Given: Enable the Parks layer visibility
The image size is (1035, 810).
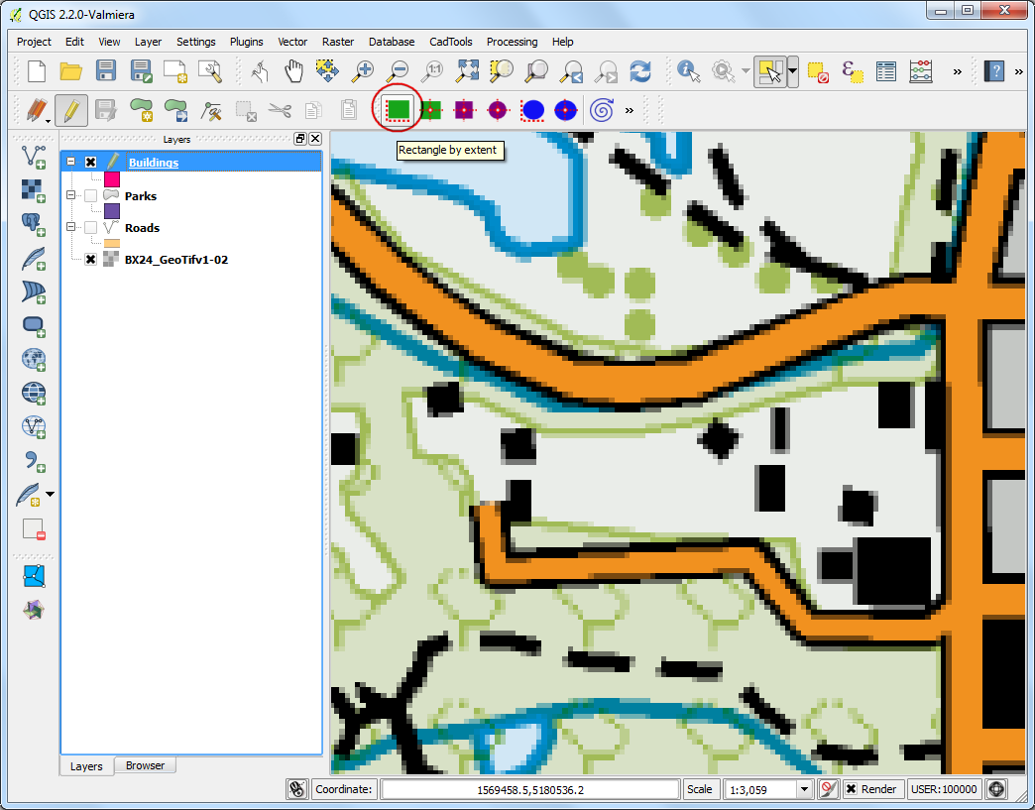Looking at the screenshot, I should point(91,196).
